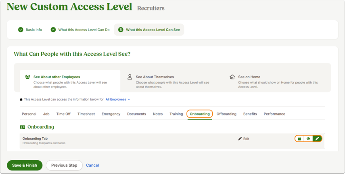Click the house icon for See on Home
Image resolution: width=345 pixels, height=174 pixels.
[x=232, y=77]
